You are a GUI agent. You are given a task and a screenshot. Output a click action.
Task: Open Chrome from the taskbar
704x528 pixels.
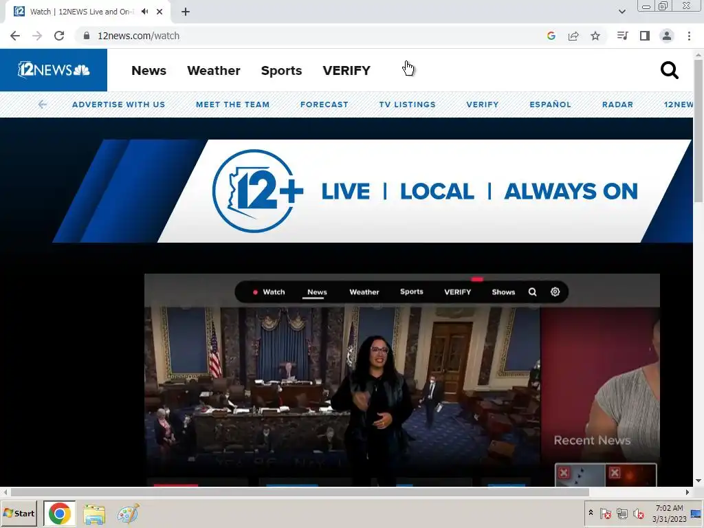tap(59, 514)
